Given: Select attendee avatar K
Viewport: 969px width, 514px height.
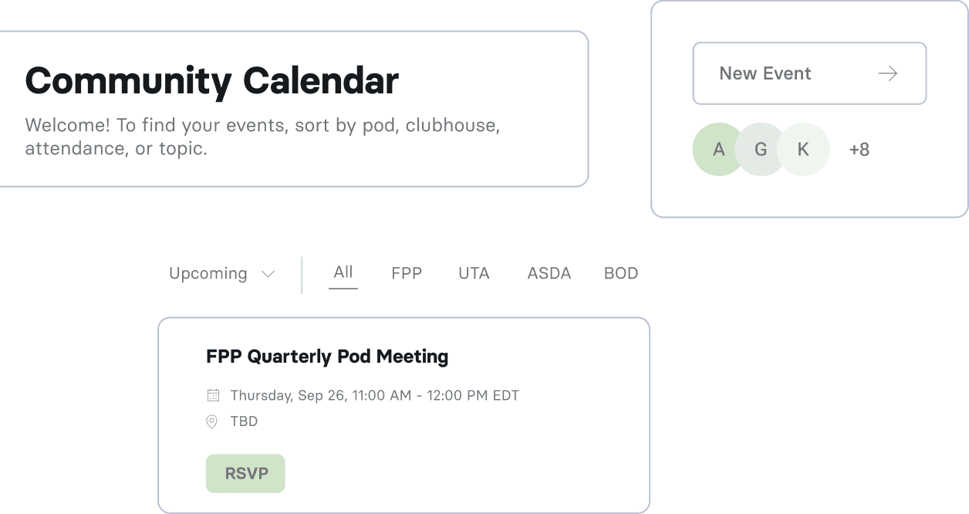Looking at the screenshot, I should (x=803, y=149).
